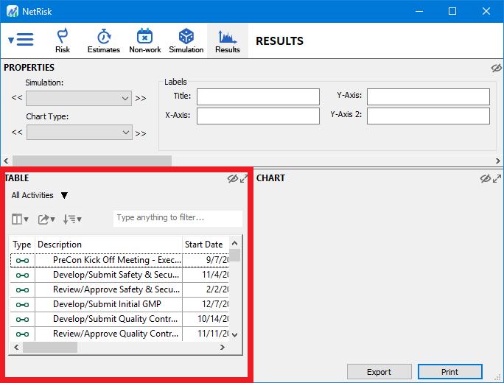The image size is (504, 383).
Task: Open the table columns chooser dropdown
Action: pos(21,219)
